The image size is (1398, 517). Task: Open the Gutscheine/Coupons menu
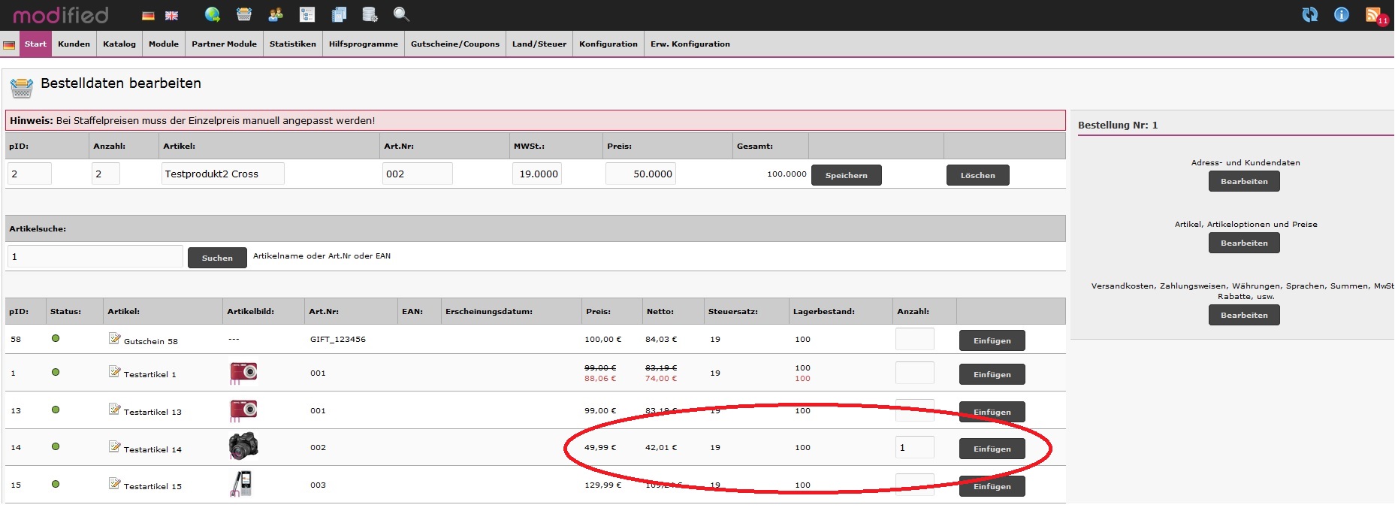(x=454, y=44)
